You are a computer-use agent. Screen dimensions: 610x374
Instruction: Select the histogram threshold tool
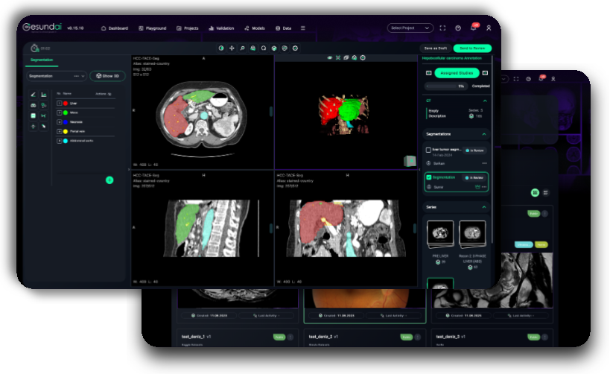point(43,95)
